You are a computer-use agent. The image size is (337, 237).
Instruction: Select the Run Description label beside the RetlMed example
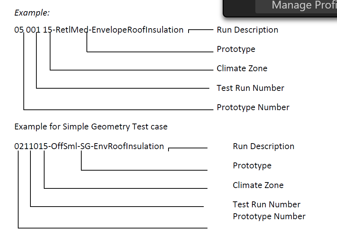248,30
